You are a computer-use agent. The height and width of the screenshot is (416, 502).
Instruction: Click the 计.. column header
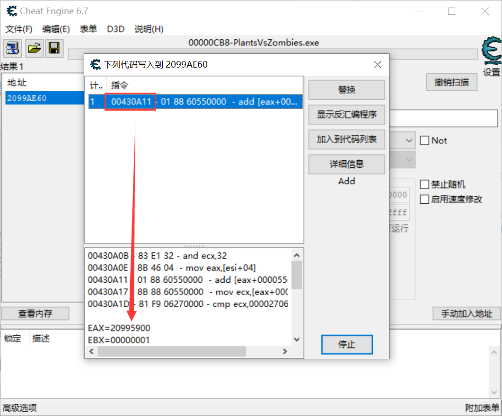click(96, 86)
